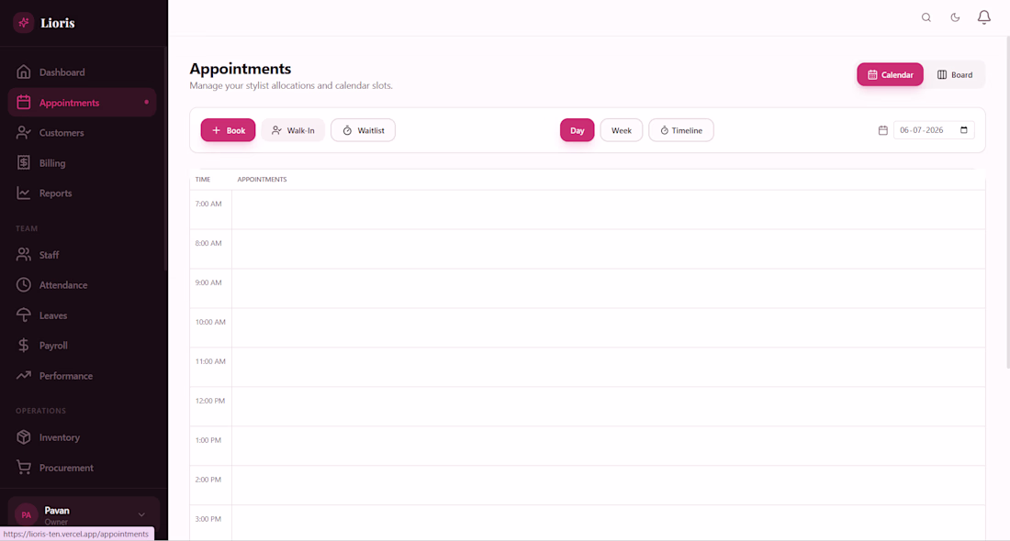Open notifications bell icon
The width and height of the screenshot is (1010, 541).
click(x=983, y=17)
